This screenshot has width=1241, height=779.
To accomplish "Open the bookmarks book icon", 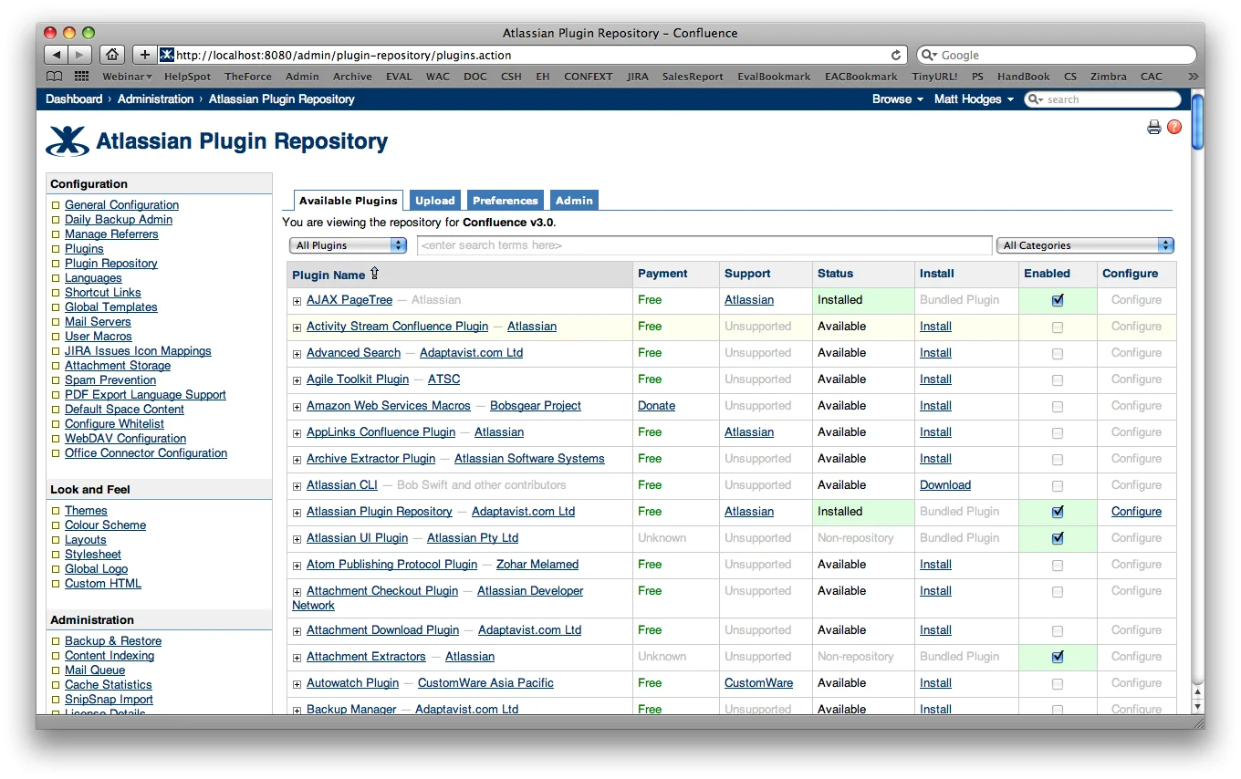I will point(55,77).
